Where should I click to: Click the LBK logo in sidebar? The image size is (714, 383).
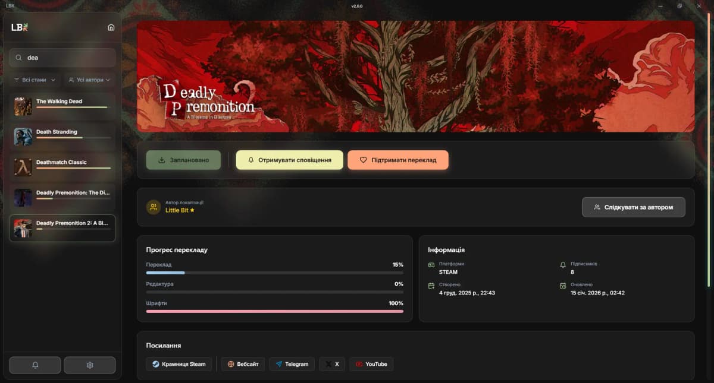(x=20, y=27)
